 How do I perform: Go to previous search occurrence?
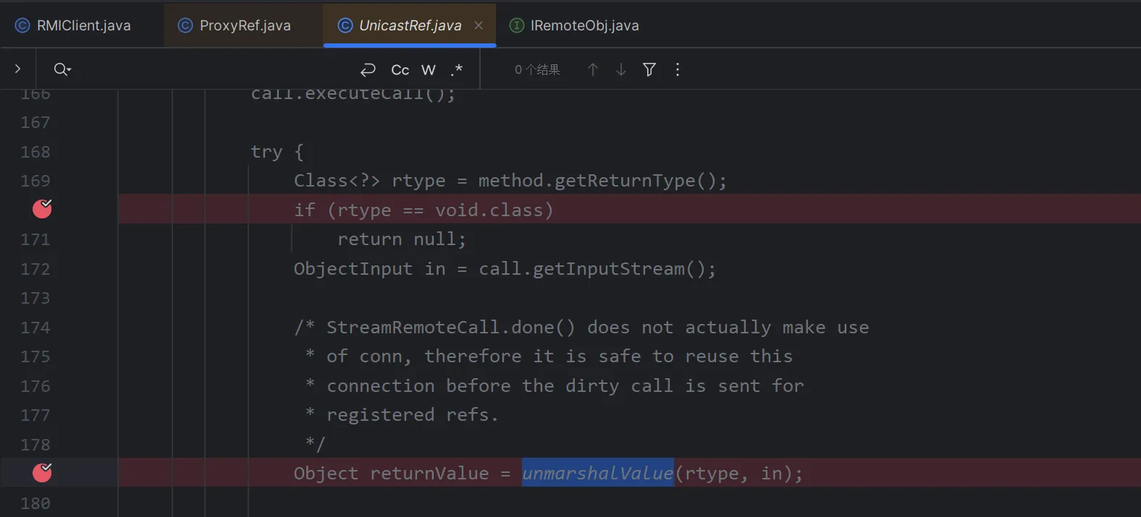pyautogui.click(x=593, y=69)
